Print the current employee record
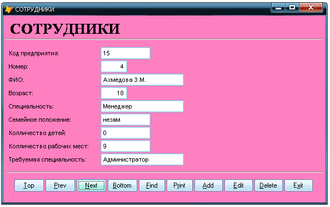Screen dimensions: 330x207 [x=179, y=185]
